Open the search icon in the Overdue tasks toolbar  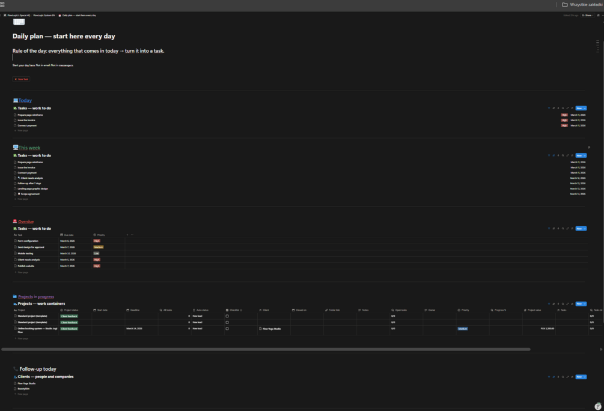(563, 229)
